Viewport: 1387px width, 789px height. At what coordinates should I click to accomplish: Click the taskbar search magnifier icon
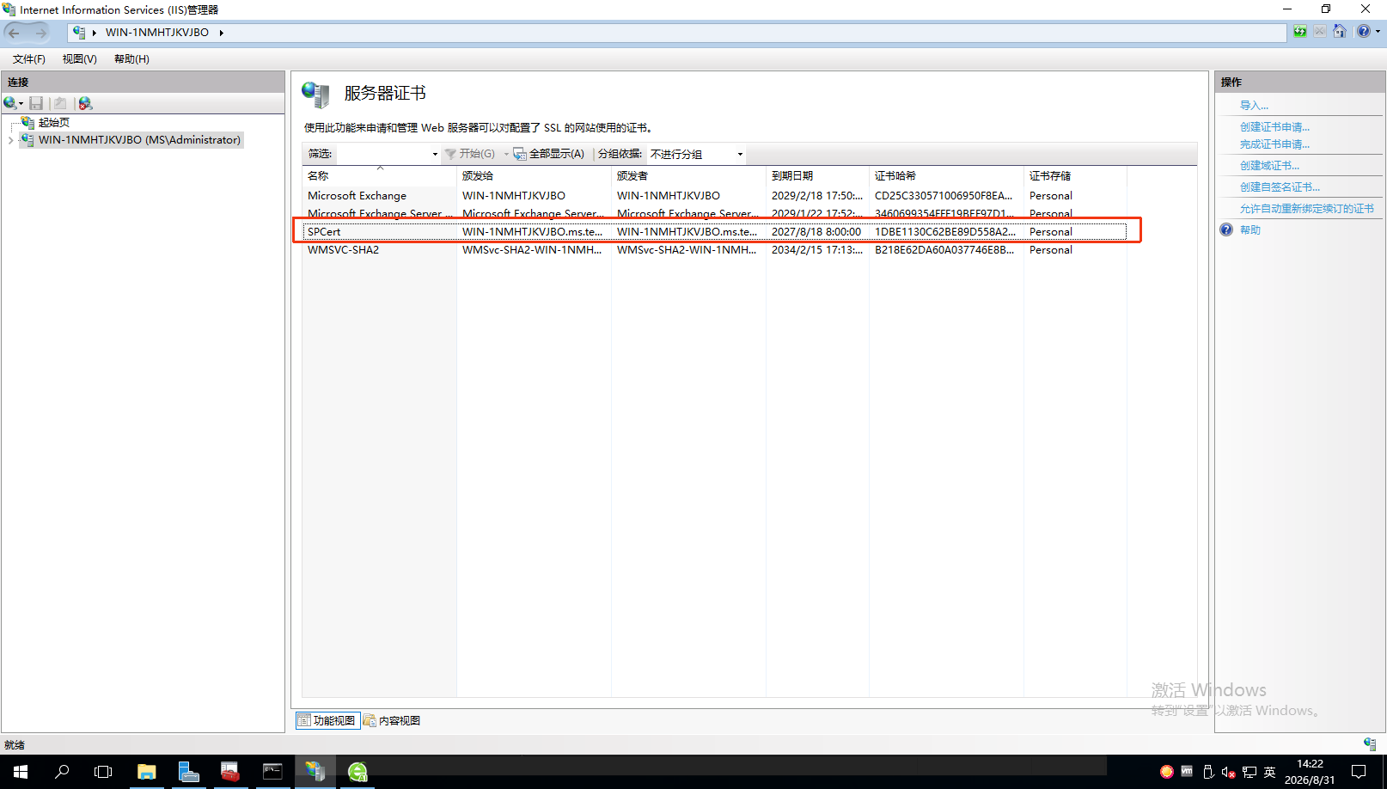tap(62, 772)
